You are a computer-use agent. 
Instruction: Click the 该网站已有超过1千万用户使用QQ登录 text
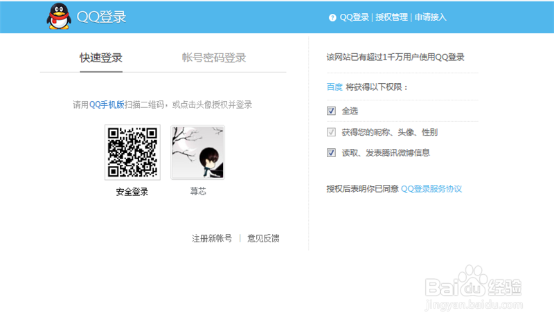tap(395, 57)
